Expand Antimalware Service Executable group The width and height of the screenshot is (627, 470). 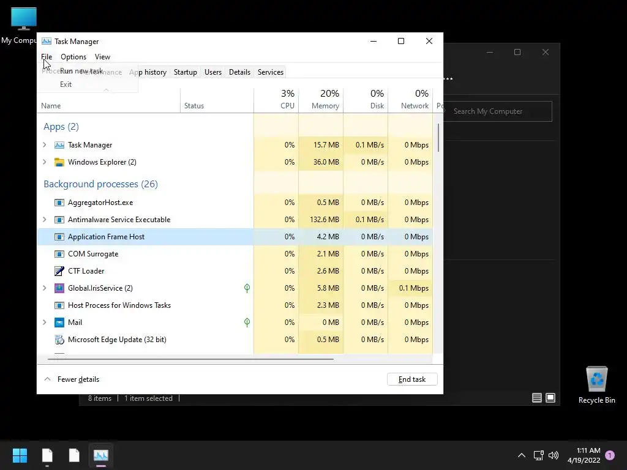[x=44, y=220]
